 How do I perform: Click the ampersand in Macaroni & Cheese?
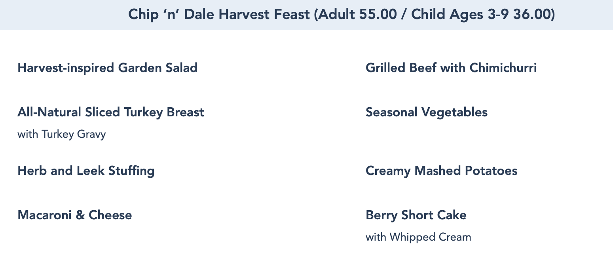tap(80, 215)
